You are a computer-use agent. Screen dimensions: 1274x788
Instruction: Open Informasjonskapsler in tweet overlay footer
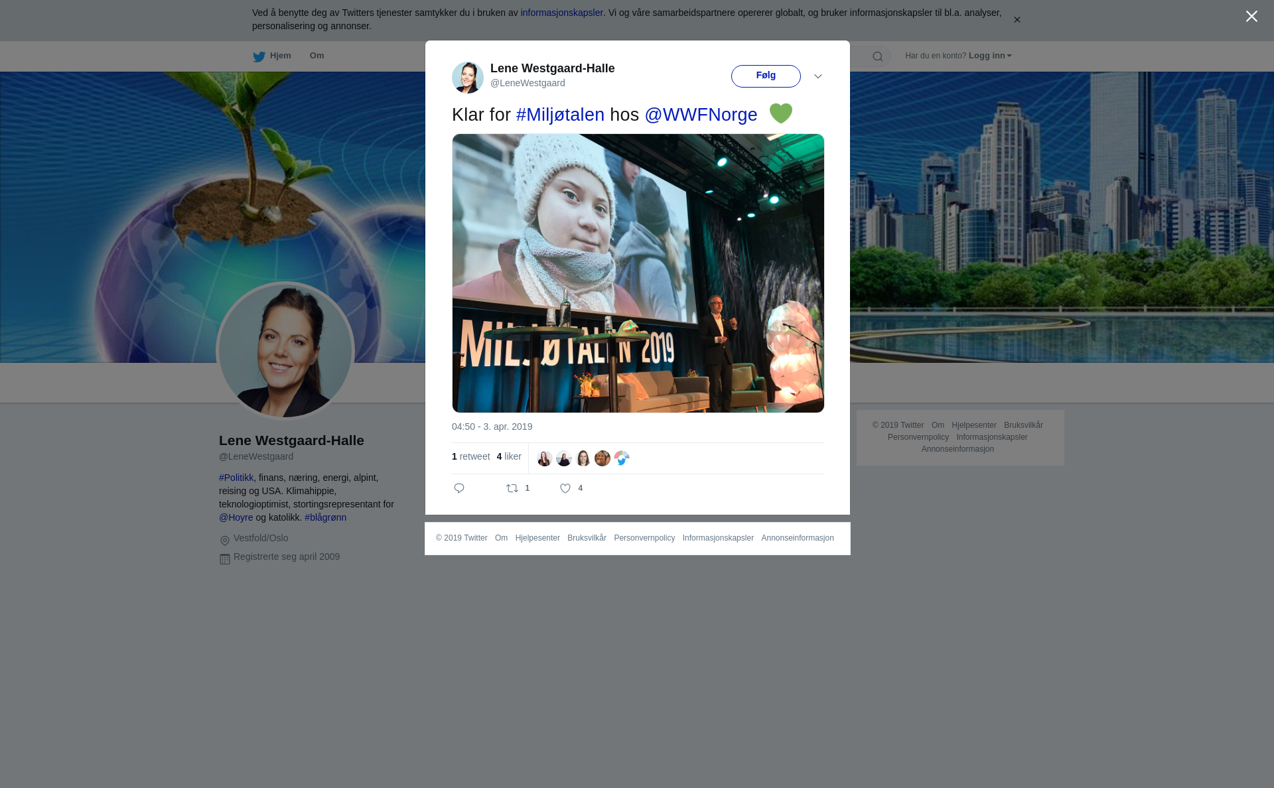[x=718, y=538]
